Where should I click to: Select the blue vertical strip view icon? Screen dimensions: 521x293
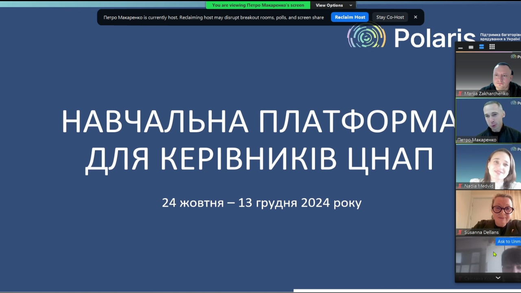(482, 47)
